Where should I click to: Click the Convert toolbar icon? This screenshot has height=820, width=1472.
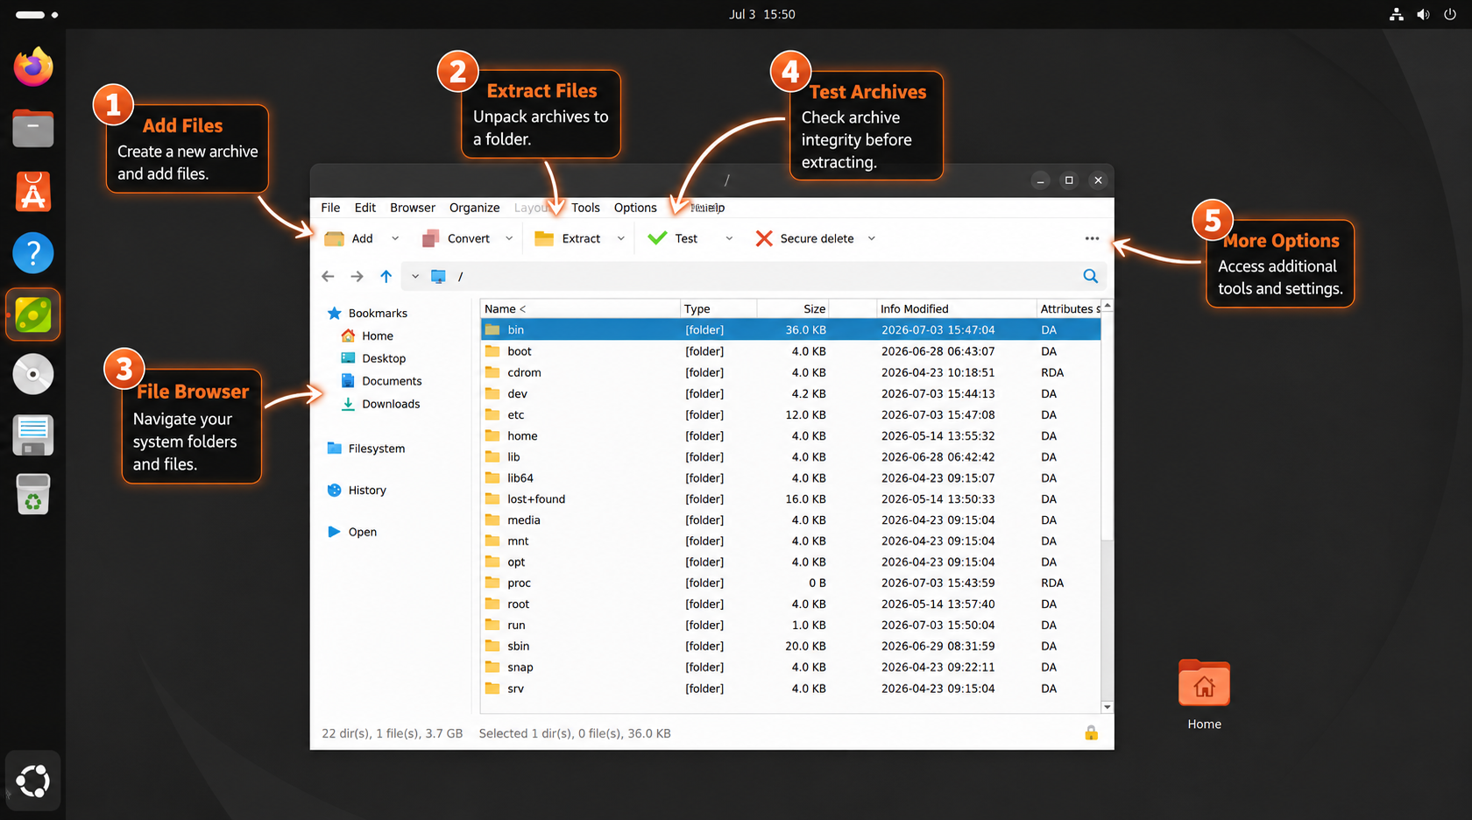[430, 238]
